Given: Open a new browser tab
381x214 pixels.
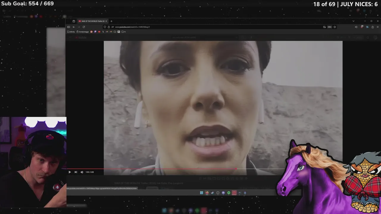Looking at the screenshot, I should (x=111, y=21).
